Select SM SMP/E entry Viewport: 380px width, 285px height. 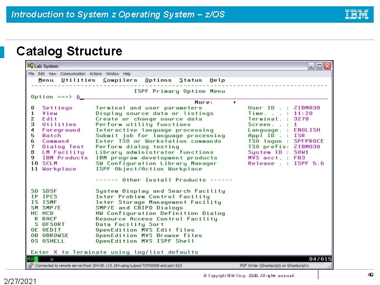pyautogui.click(x=46, y=208)
